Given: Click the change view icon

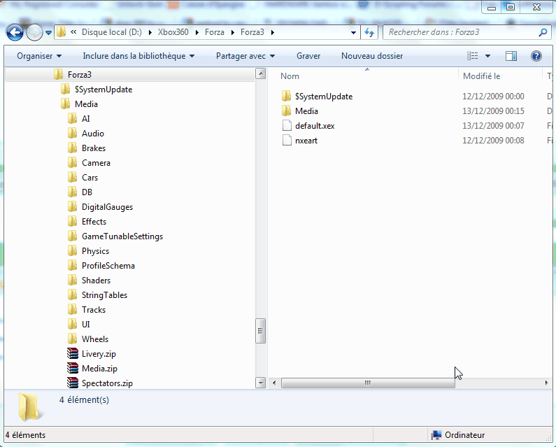Looking at the screenshot, I should (x=472, y=56).
